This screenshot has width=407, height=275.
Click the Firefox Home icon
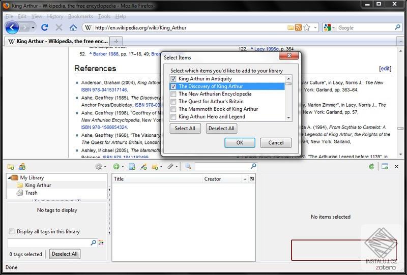(73, 27)
